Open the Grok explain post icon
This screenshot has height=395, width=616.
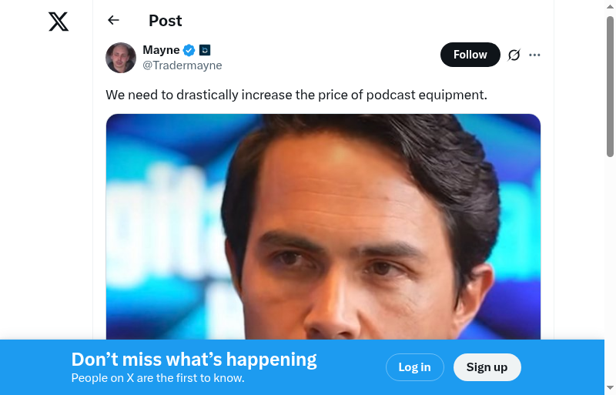pyautogui.click(x=514, y=55)
